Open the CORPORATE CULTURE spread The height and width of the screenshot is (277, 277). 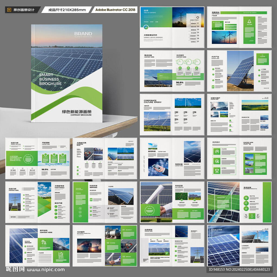[x=172, y=115]
